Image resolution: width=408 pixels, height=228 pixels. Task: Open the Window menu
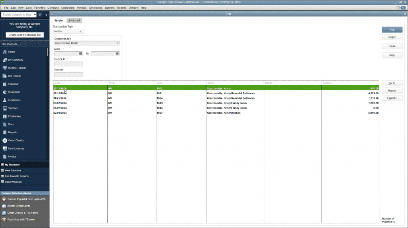coord(134,8)
